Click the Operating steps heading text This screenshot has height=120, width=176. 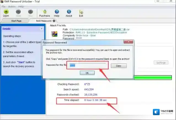(12, 36)
